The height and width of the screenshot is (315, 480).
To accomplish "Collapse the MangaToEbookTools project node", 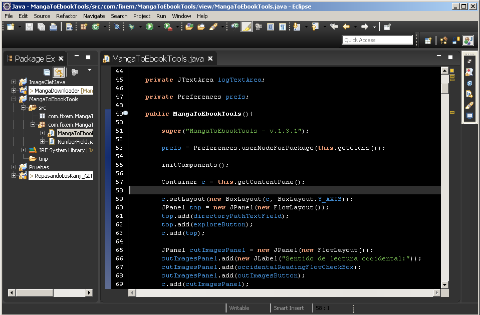I will click(x=14, y=99).
